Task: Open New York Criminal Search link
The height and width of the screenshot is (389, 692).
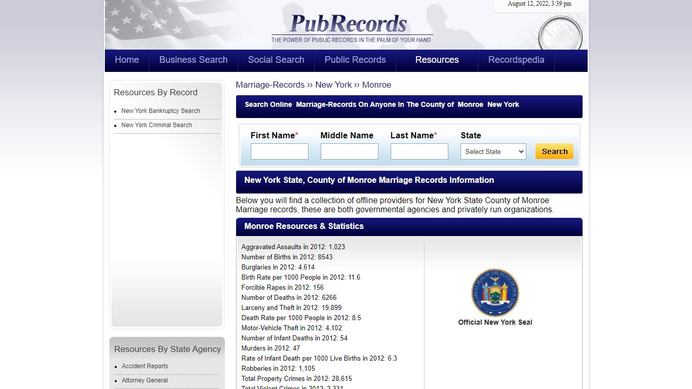Action: pos(157,125)
